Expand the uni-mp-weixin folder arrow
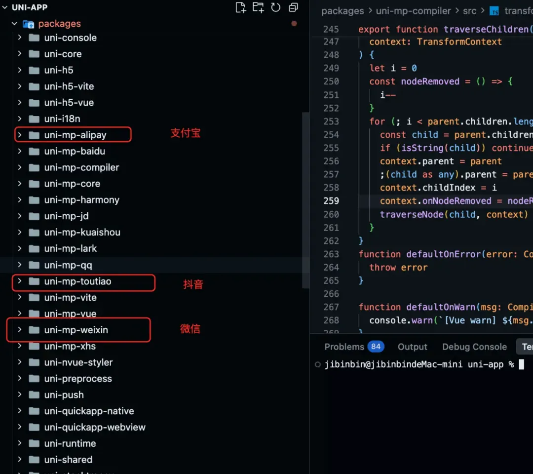Image resolution: width=533 pixels, height=474 pixels. pyautogui.click(x=20, y=330)
